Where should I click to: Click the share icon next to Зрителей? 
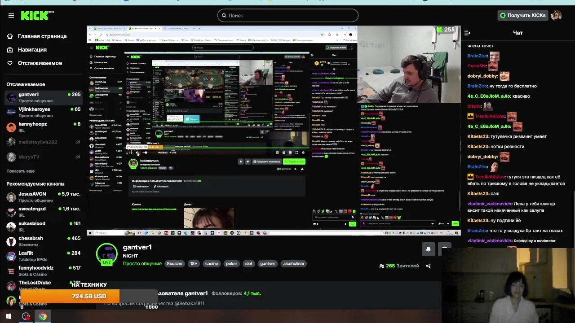point(428,266)
